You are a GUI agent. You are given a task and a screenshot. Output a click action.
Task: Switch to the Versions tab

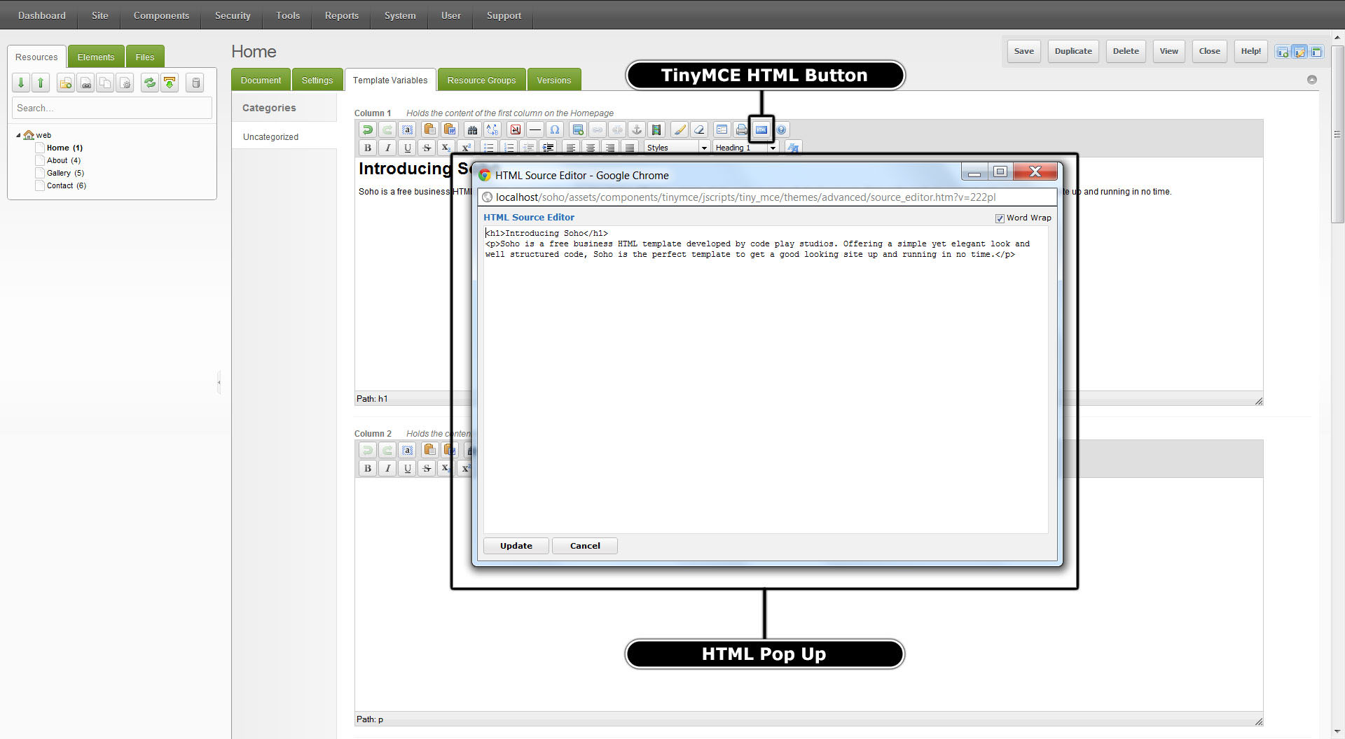(x=554, y=80)
